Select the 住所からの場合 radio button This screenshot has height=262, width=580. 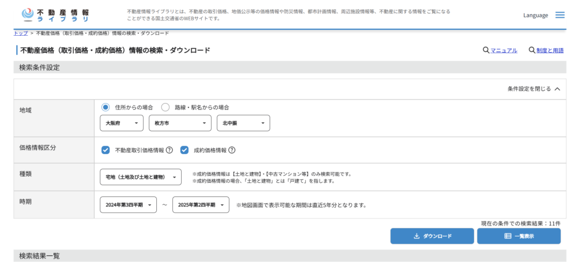105,107
